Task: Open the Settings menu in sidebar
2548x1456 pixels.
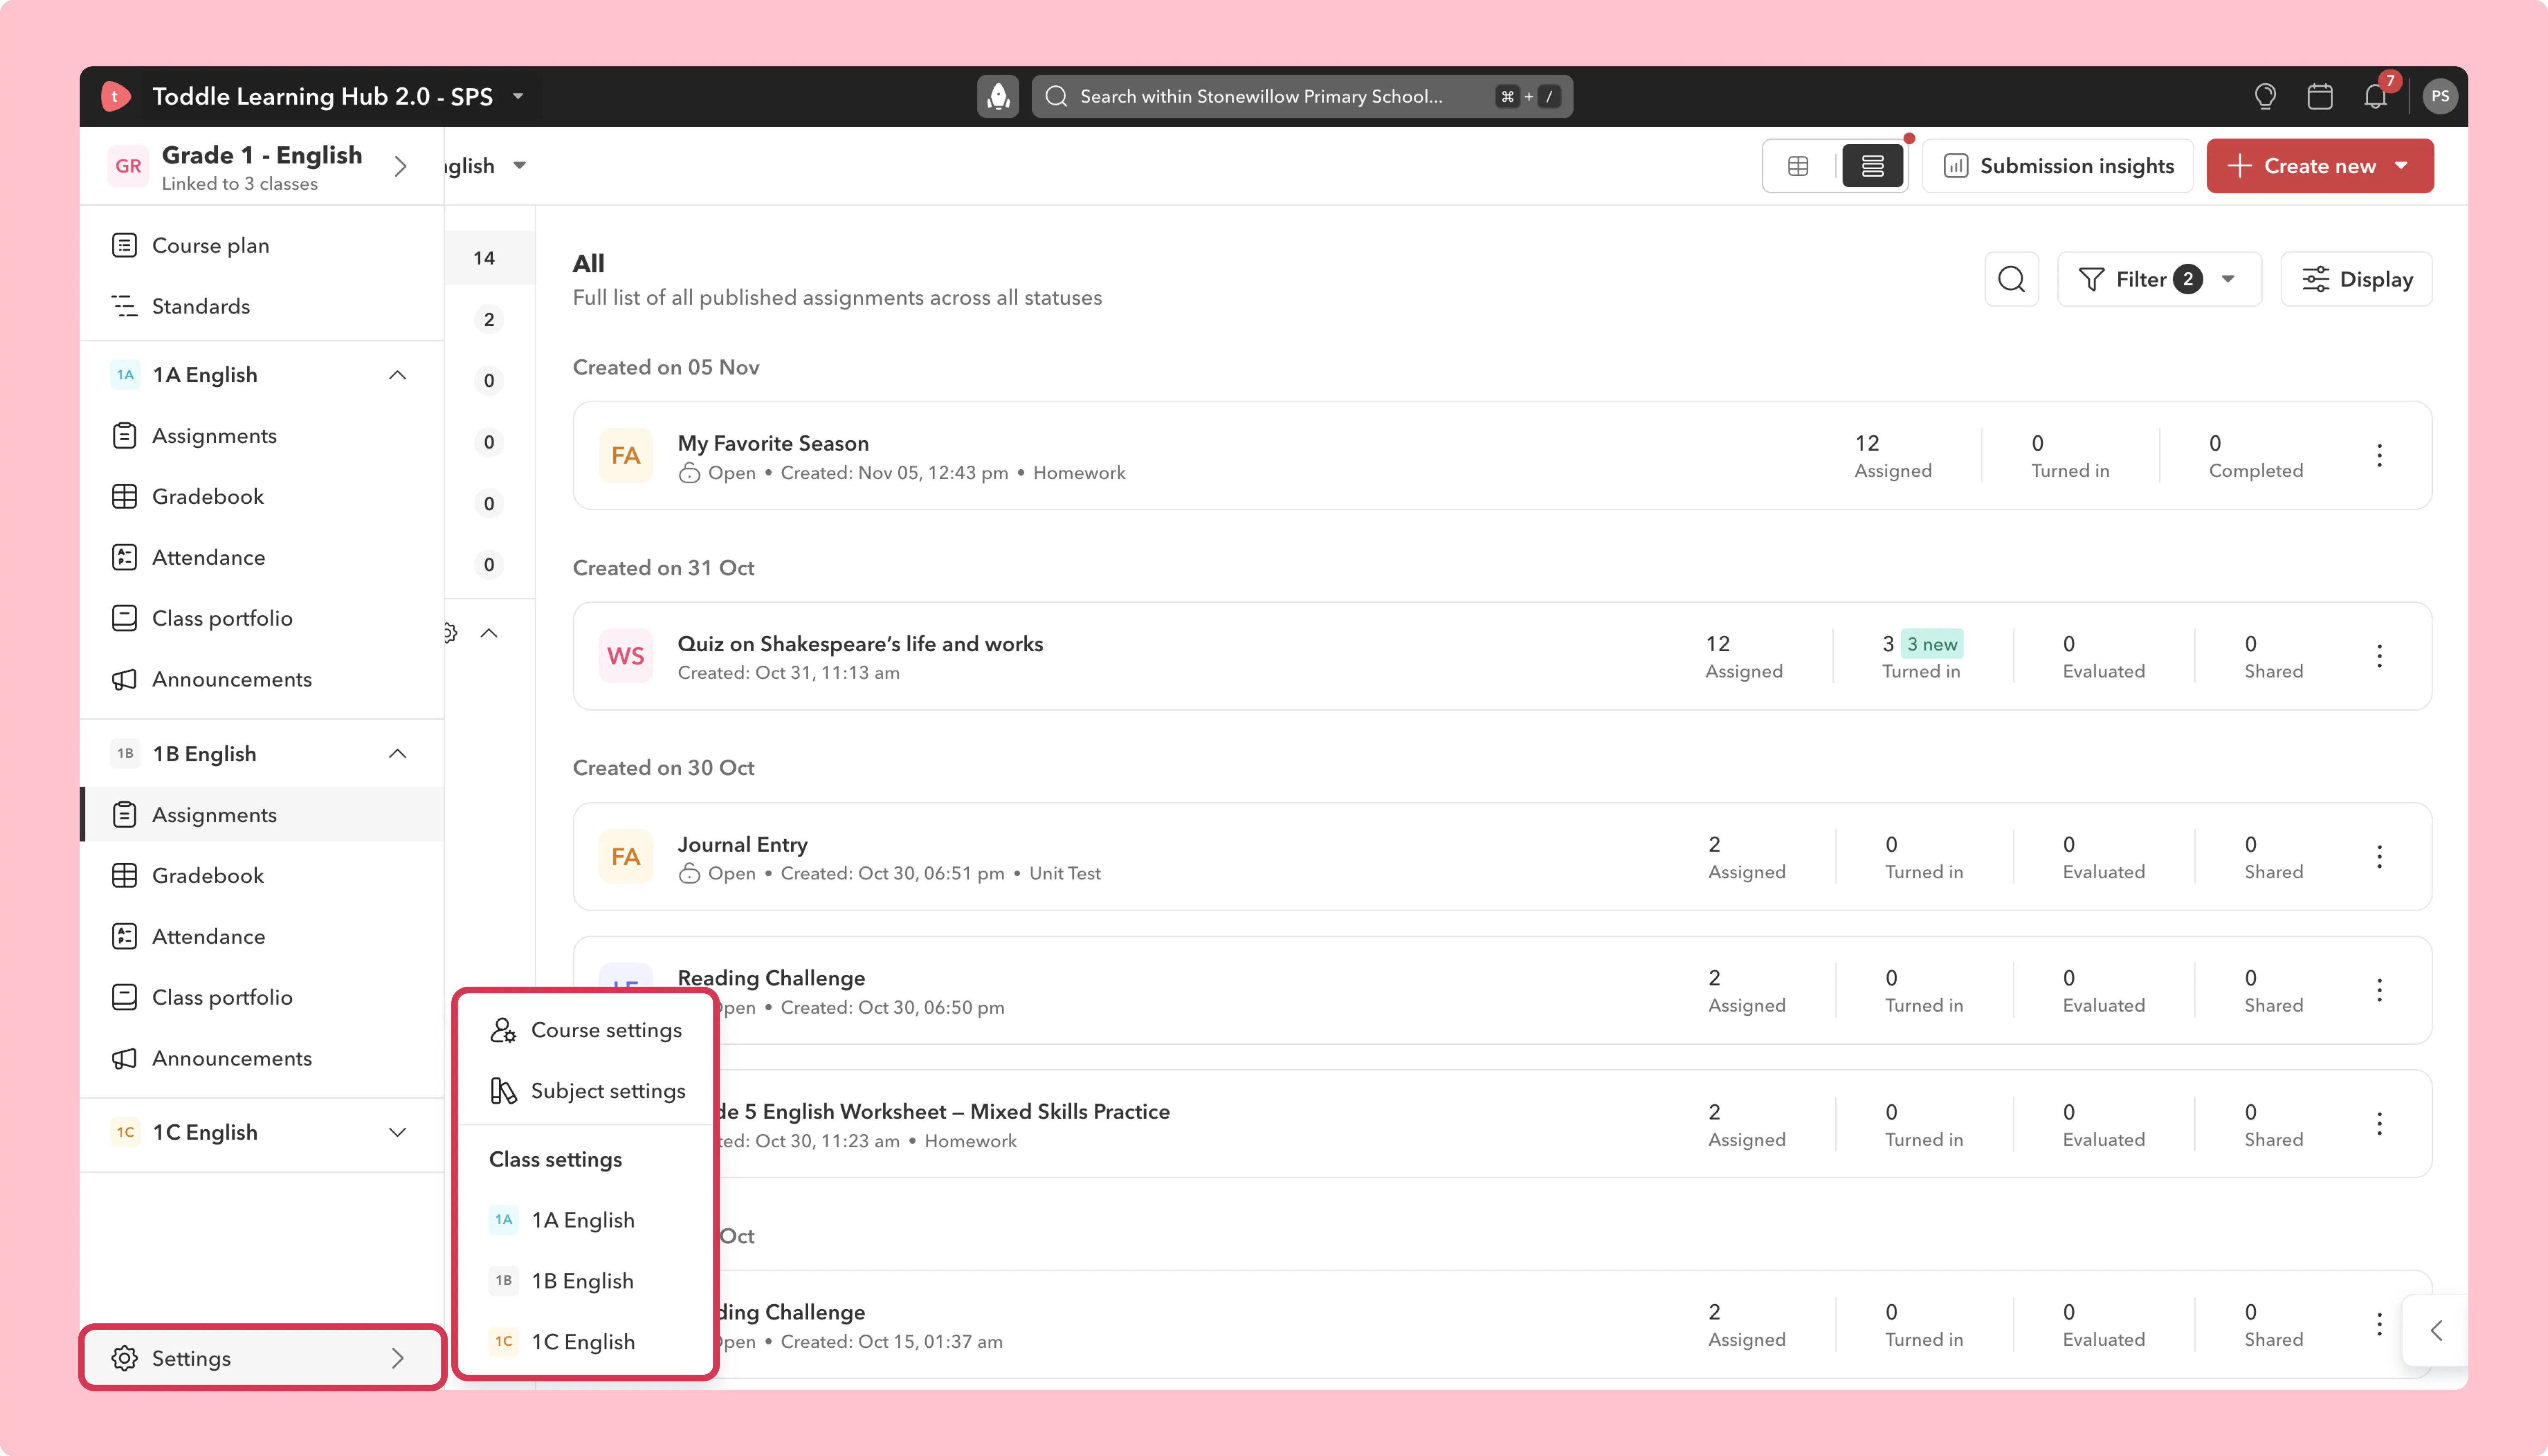Action: (x=262, y=1358)
